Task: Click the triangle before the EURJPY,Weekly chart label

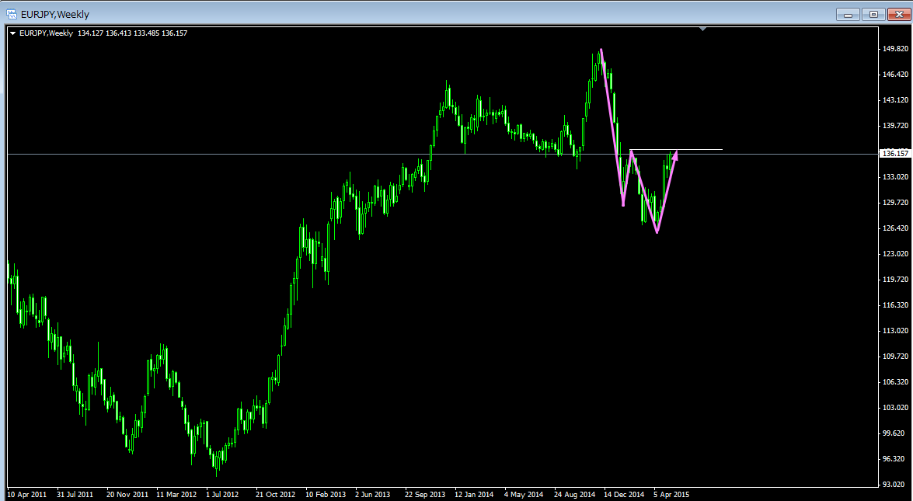Action: [12, 33]
